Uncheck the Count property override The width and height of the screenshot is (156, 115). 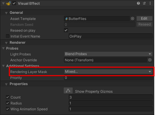click(x=8, y=97)
